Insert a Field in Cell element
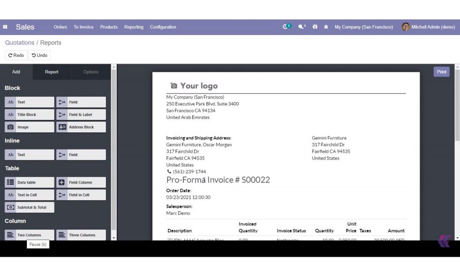 click(x=81, y=195)
